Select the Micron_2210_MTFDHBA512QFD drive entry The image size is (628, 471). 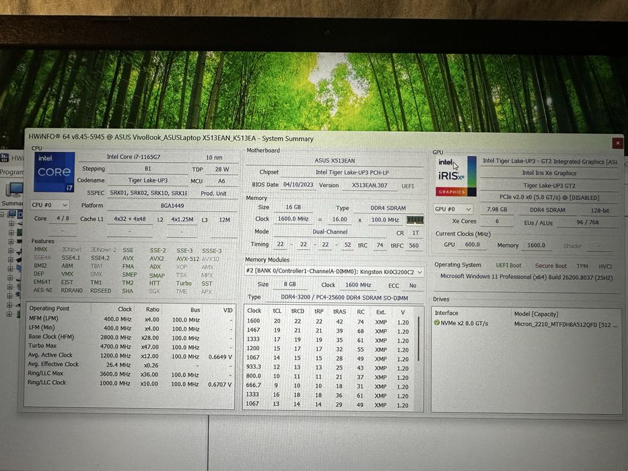pyautogui.click(x=566, y=324)
